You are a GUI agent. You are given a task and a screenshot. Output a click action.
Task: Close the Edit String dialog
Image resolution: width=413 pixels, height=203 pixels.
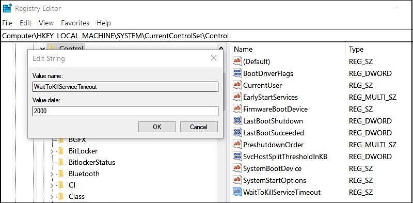pos(214,58)
